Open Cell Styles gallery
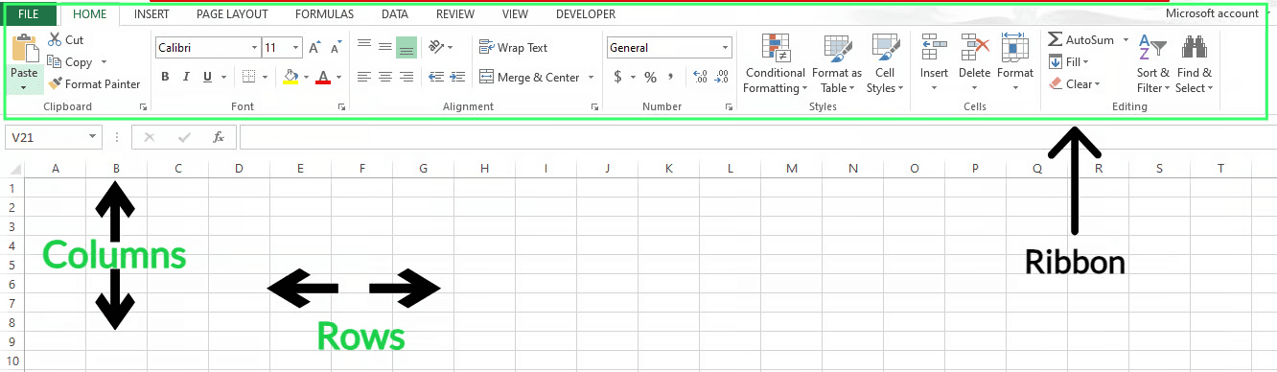1277x372 pixels. (885, 63)
